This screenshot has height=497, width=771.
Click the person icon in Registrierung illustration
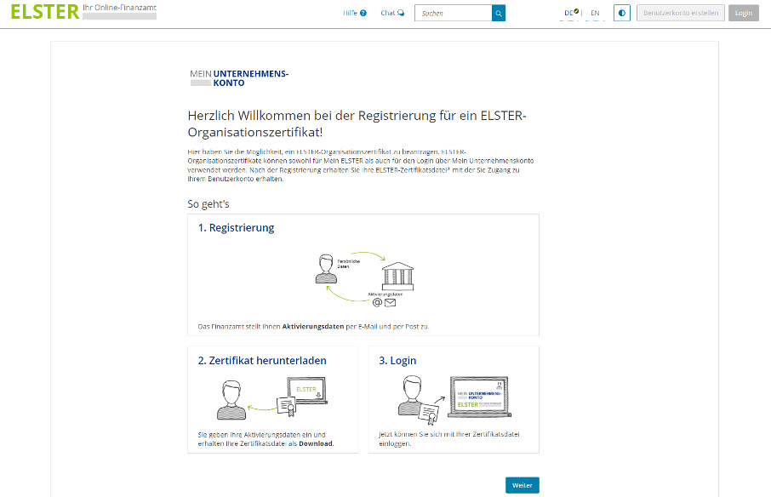(x=323, y=268)
